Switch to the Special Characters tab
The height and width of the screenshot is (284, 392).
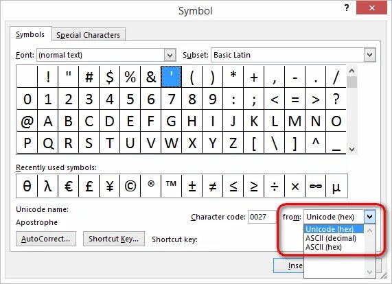pos(89,35)
